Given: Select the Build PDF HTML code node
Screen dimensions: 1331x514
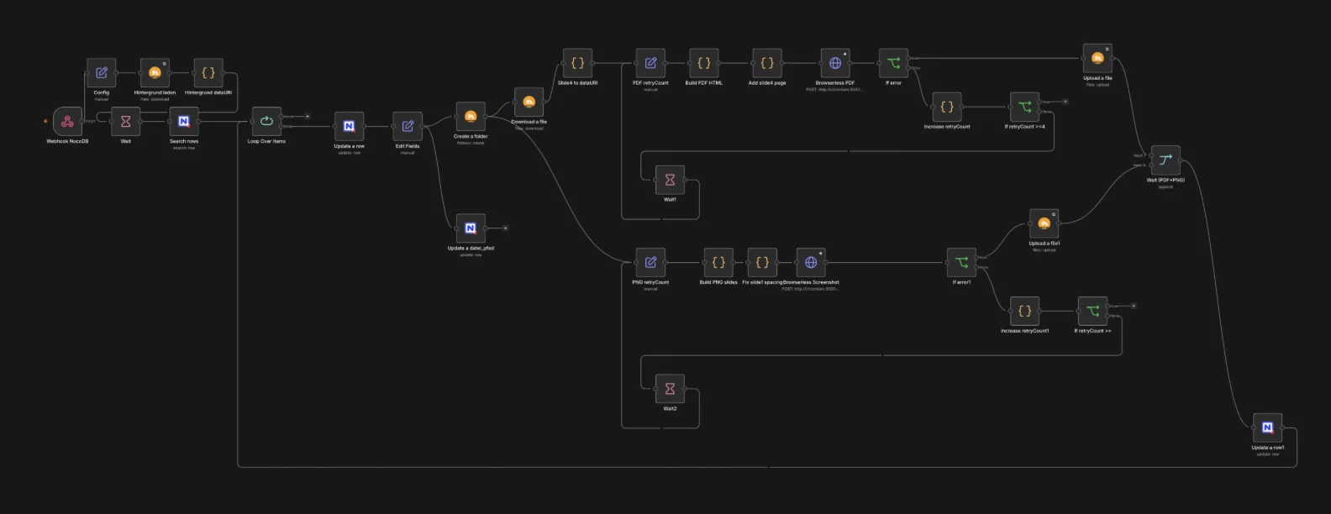Looking at the screenshot, I should [x=703, y=63].
